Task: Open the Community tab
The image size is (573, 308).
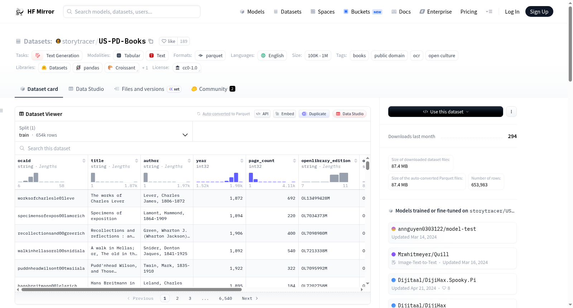Action: point(213,89)
